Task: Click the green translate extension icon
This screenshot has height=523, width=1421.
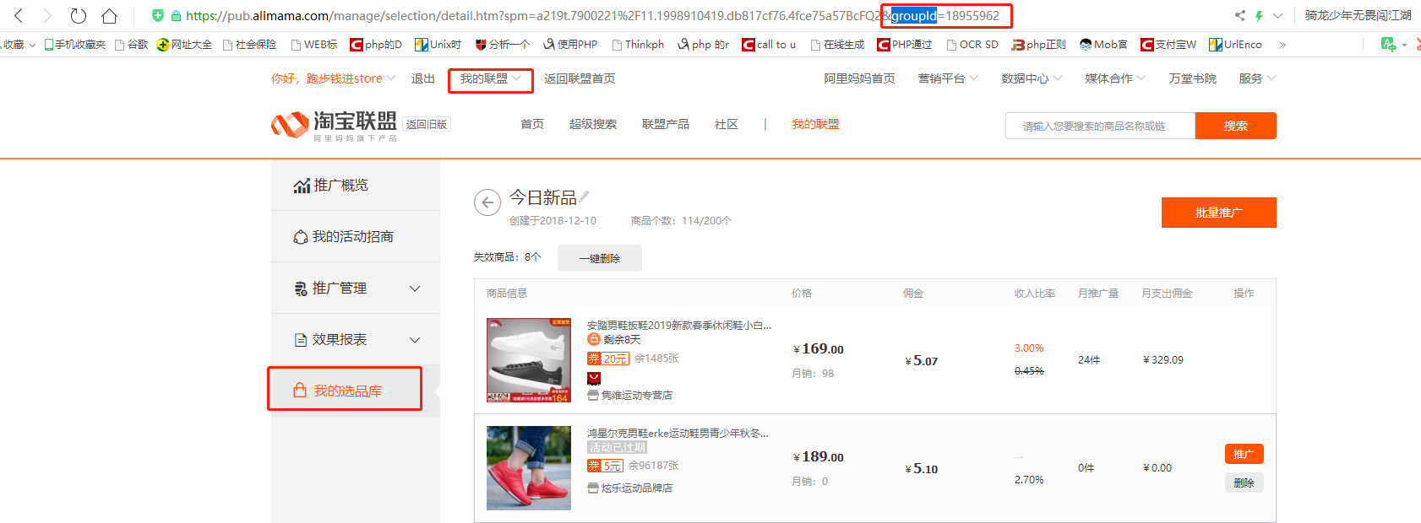Action: coord(1388,44)
